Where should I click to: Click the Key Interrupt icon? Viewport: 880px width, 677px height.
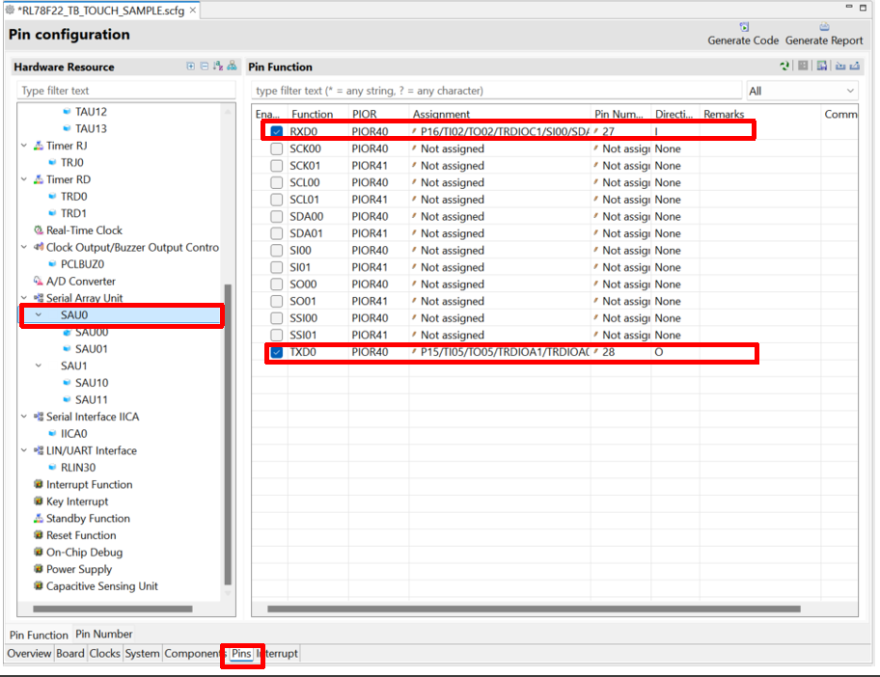pyautogui.click(x=38, y=501)
